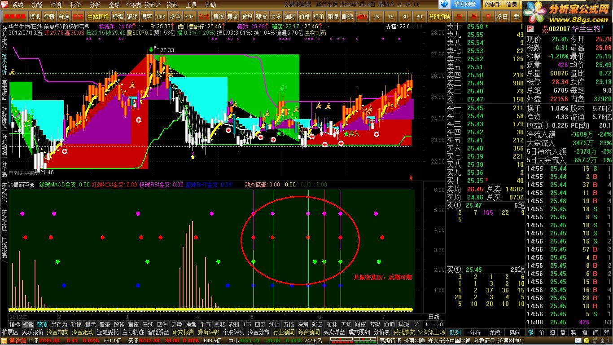This screenshot has height=345, width=613.
Task: Click the DDE toolbar button
Action: [161, 17]
